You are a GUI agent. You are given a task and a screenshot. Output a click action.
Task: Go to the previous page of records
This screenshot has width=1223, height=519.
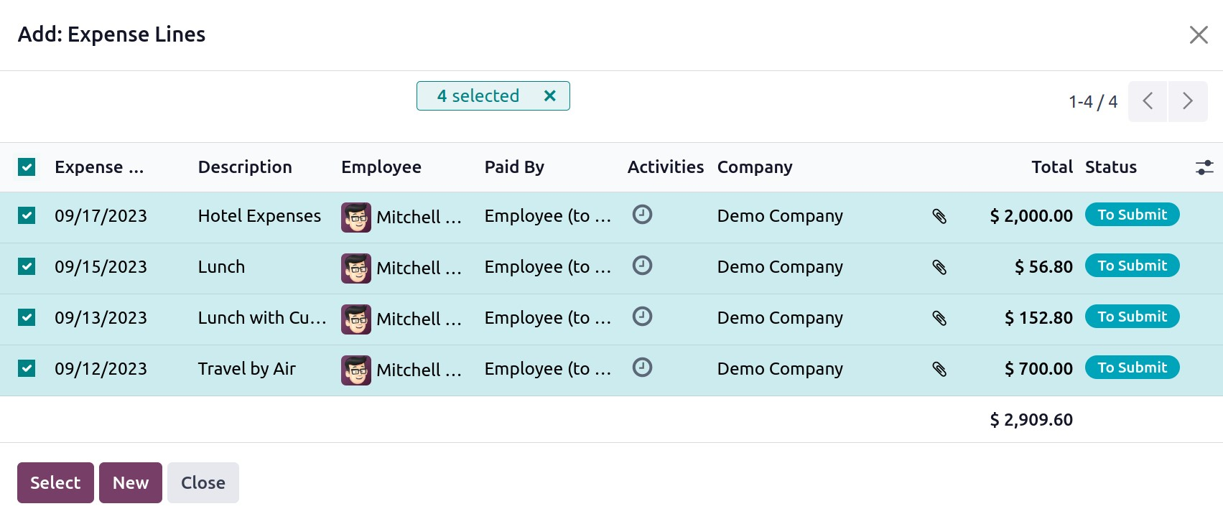(x=1148, y=101)
